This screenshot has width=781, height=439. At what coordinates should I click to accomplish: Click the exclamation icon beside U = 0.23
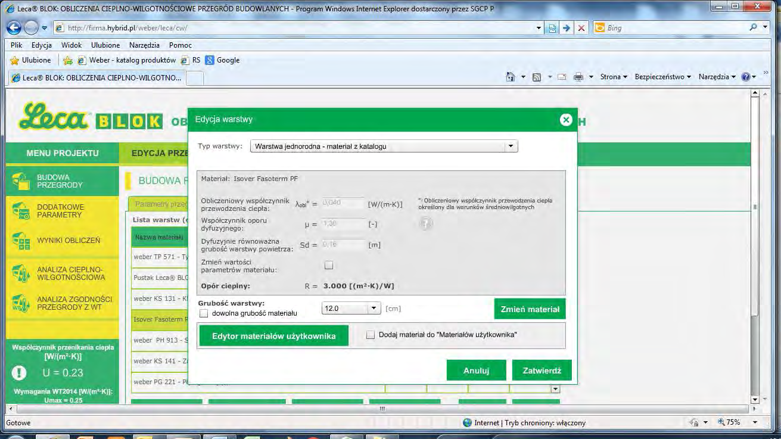[20, 373]
